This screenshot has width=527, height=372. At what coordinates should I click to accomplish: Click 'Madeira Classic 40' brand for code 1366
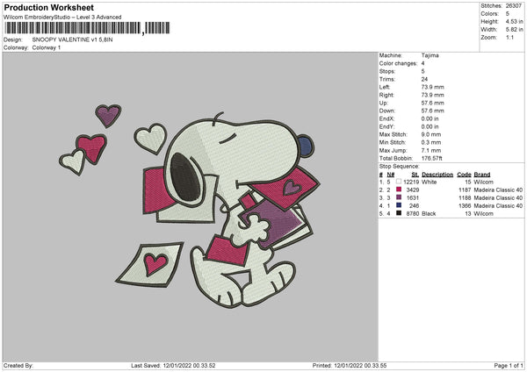click(498, 206)
